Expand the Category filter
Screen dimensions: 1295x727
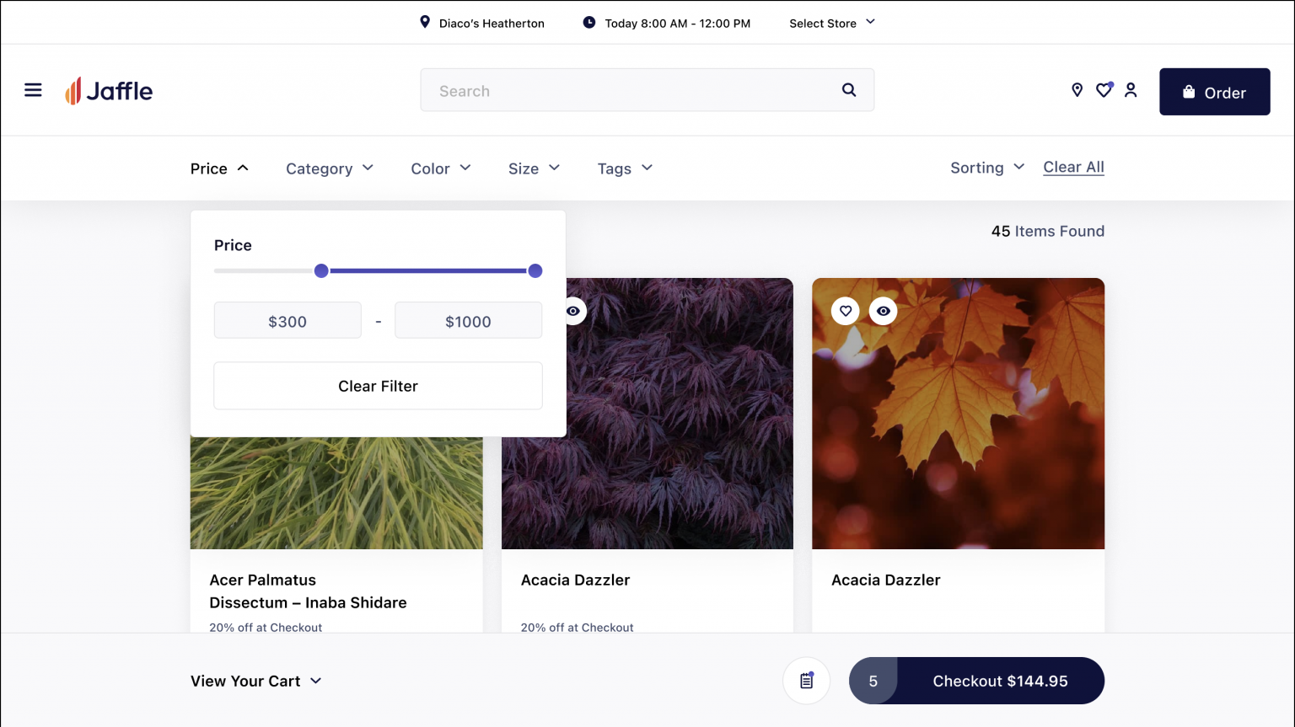(329, 168)
